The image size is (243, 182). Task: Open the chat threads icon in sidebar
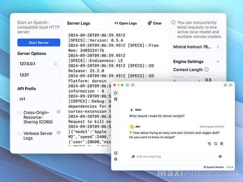[x=116, y=93]
